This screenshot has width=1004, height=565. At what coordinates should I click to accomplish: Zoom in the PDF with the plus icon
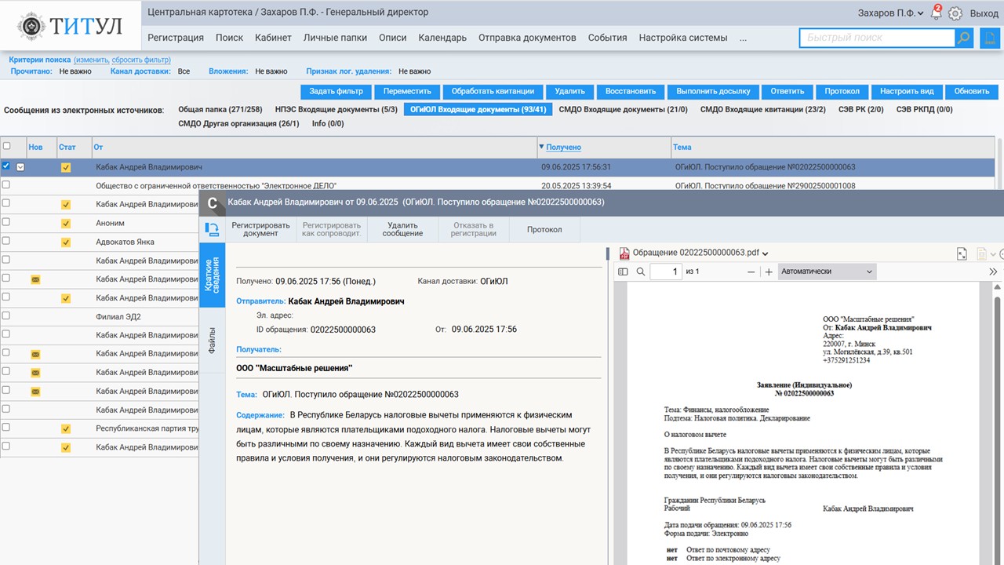coord(769,272)
